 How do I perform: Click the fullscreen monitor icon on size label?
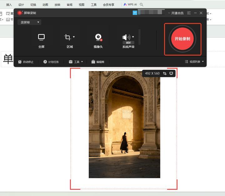click(x=171, y=74)
